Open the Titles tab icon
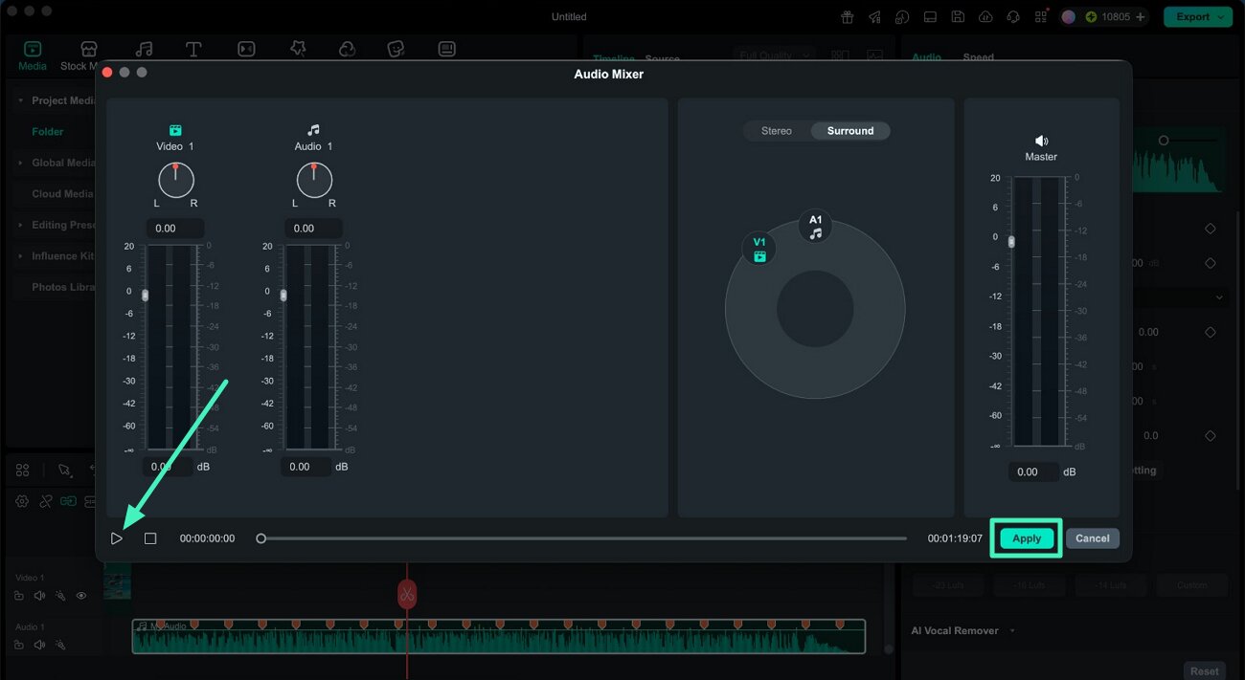Image resolution: width=1245 pixels, height=680 pixels. 193,50
